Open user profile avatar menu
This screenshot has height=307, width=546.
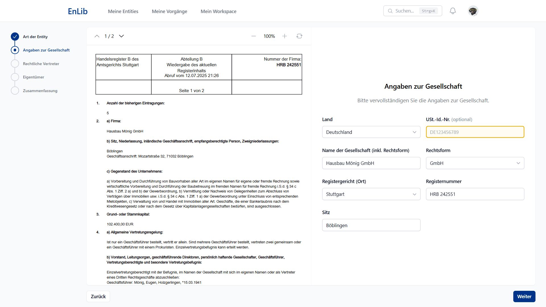(x=473, y=11)
